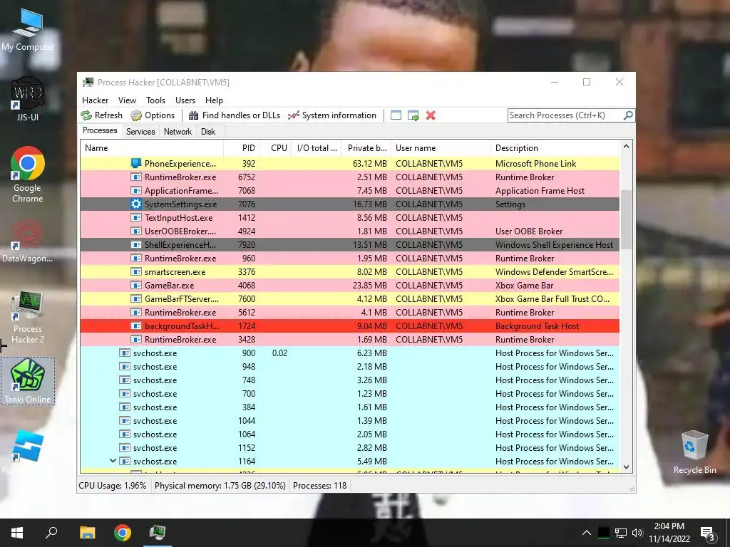The height and width of the screenshot is (547, 730).
Task: Click the process list scrollbar up arrow
Action: [x=626, y=147]
